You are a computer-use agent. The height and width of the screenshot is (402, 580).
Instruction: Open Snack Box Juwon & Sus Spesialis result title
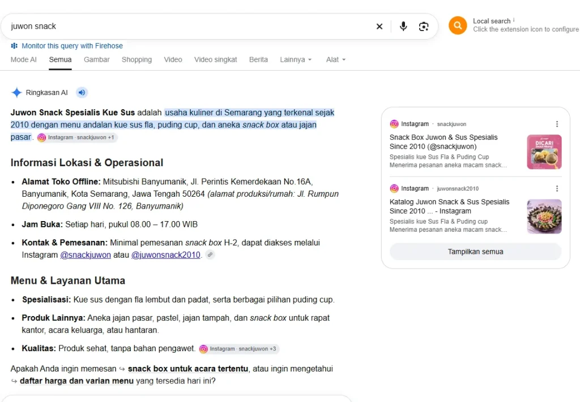[443, 142]
